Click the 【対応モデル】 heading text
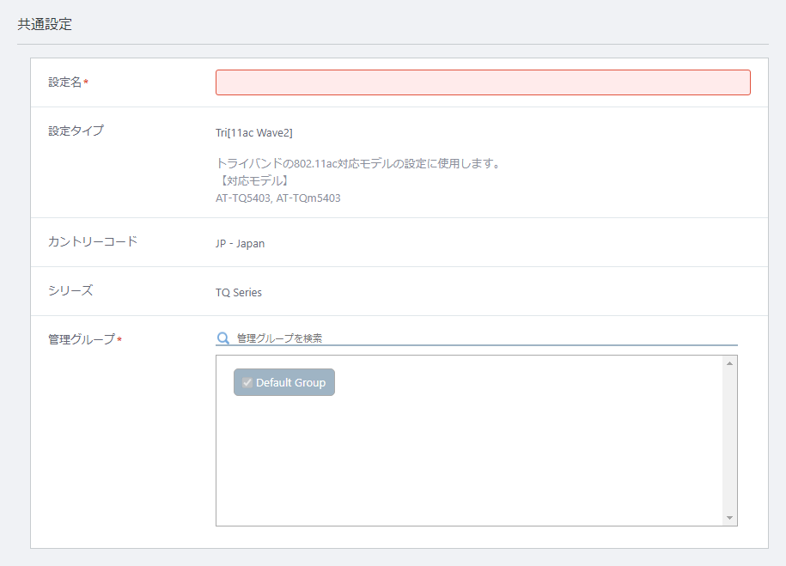786x566 pixels. coord(254,180)
